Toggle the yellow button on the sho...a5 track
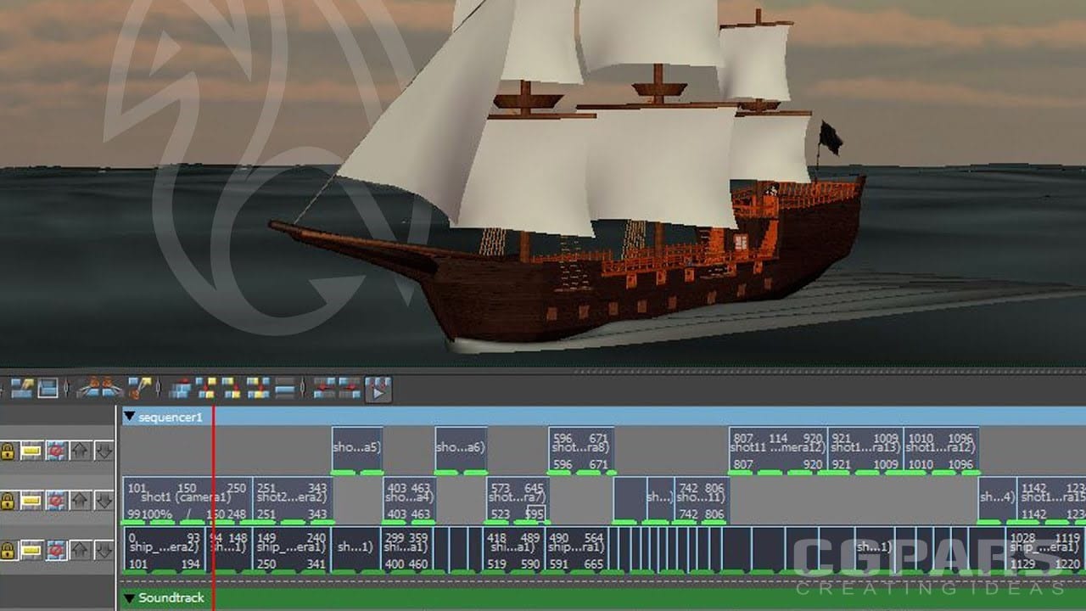The image size is (1086, 611). [31, 451]
